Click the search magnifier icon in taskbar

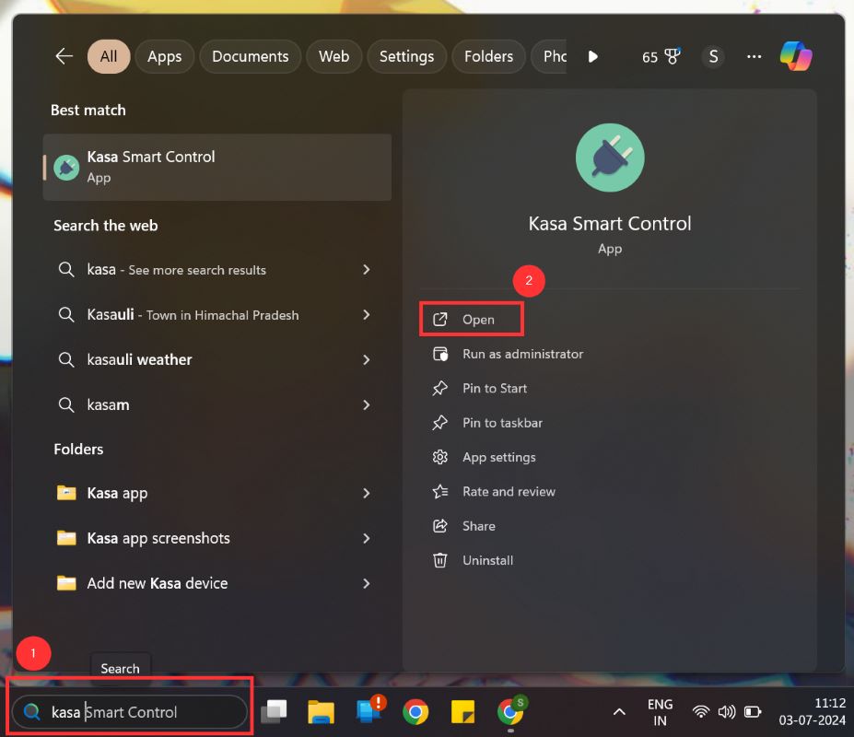pos(32,711)
